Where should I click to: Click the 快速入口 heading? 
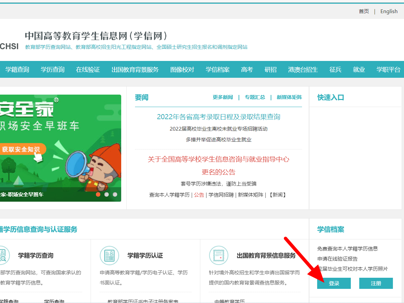coord(331,98)
